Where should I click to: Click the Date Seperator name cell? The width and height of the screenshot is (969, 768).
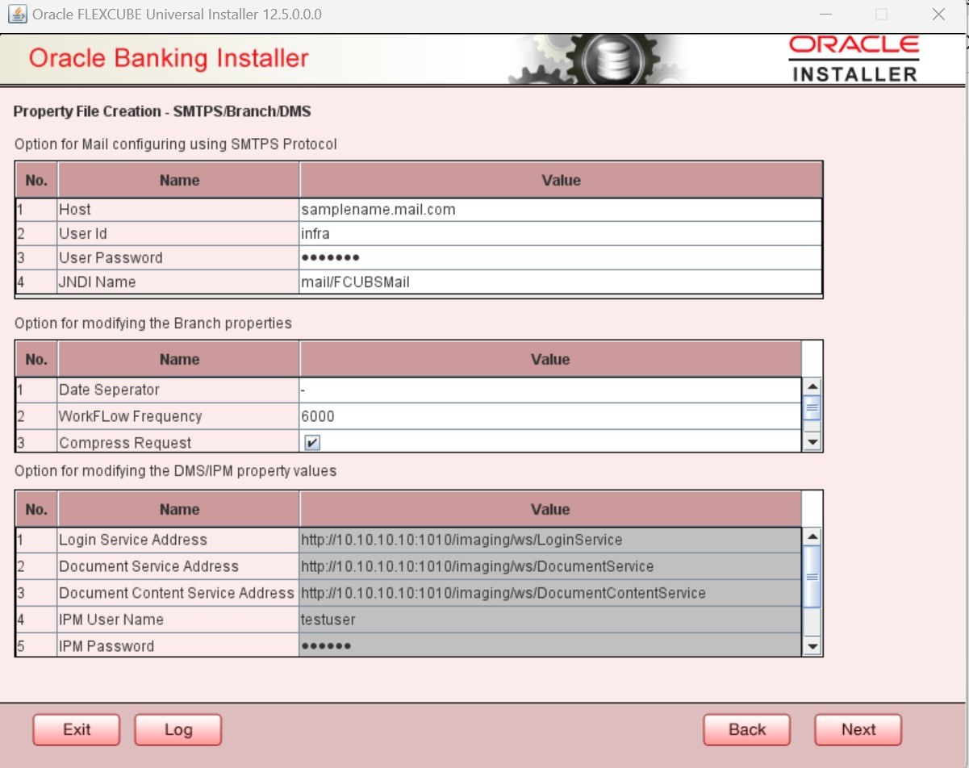pos(178,390)
